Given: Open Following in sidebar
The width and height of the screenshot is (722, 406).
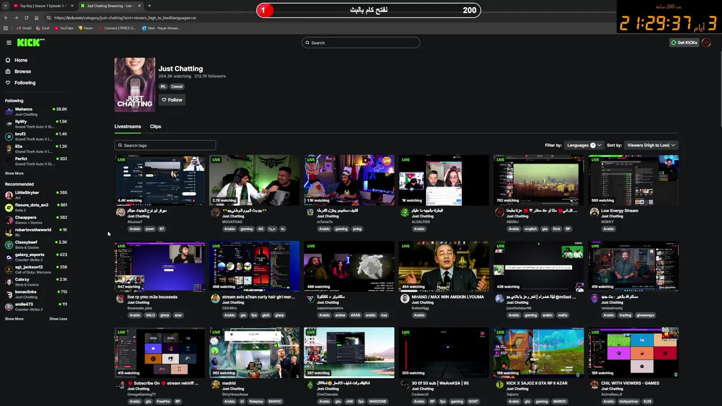Looking at the screenshot, I should pyautogui.click(x=24, y=83).
